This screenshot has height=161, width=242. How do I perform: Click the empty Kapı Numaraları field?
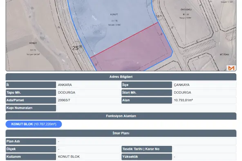pyautogui.click(x=147, y=108)
